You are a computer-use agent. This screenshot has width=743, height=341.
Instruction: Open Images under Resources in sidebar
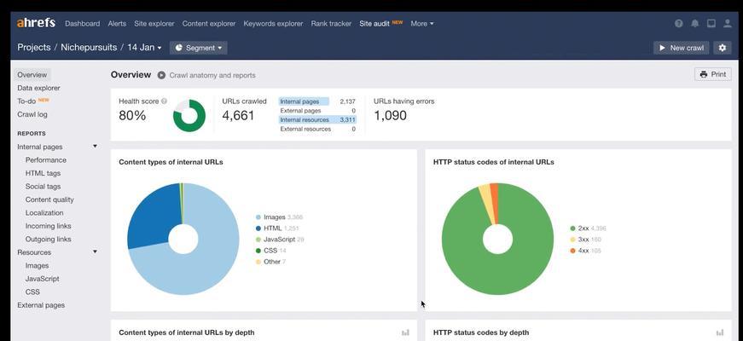click(37, 266)
